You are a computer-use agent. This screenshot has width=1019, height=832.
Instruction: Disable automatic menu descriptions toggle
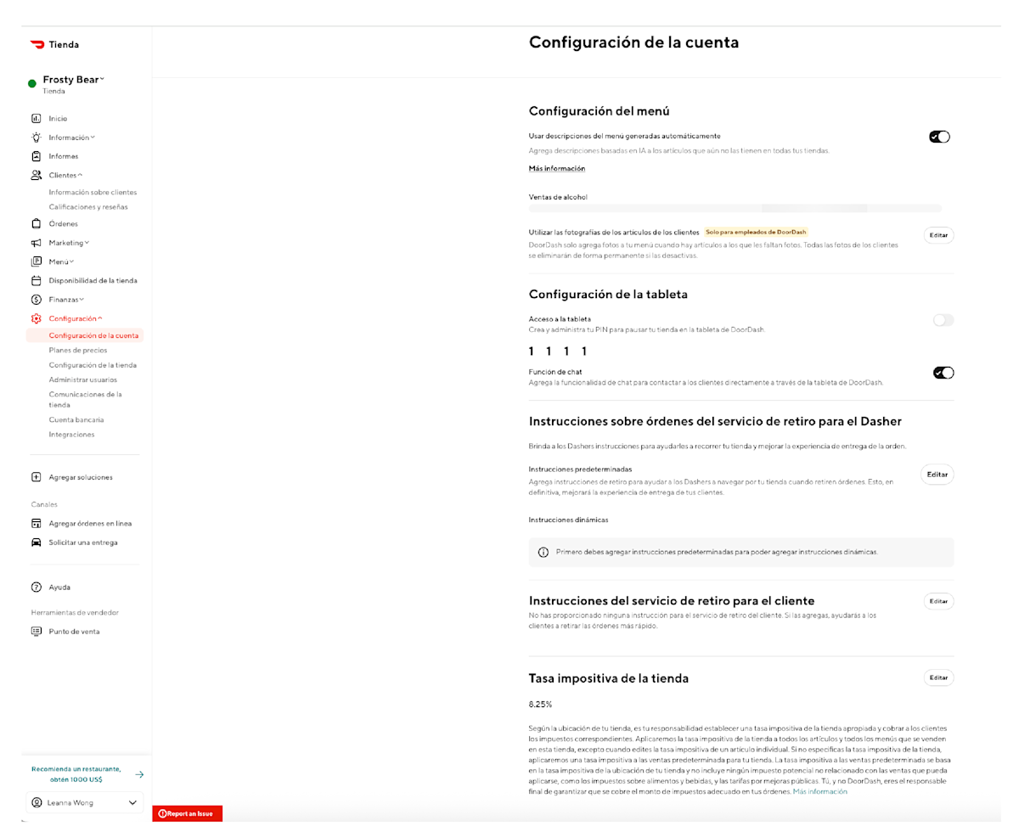(941, 136)
